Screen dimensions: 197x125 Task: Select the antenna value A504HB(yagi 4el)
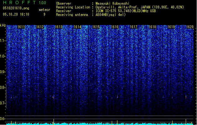click(111, 15)
